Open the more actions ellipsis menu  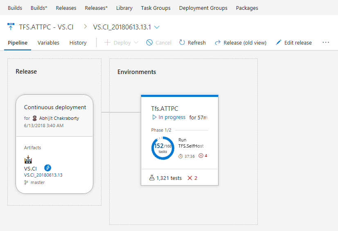click(x=326, y=43)
